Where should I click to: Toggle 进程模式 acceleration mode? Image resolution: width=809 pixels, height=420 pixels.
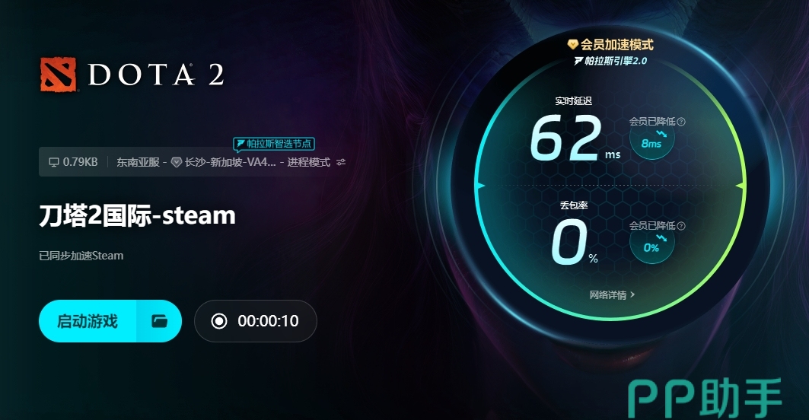coord(308,162)
